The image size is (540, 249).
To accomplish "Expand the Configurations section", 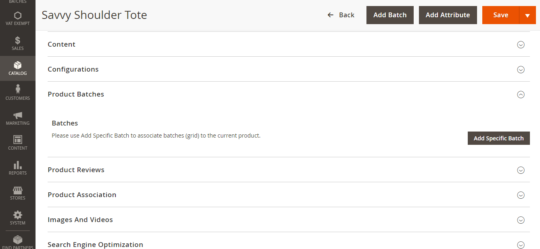I will coord(521,70).
